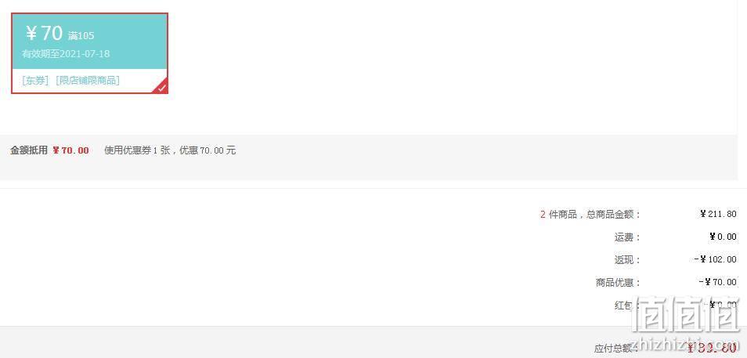Click the ¥211.80 total goods amount
The height and width of the screenshot is (358, 747).
point(718,214)
